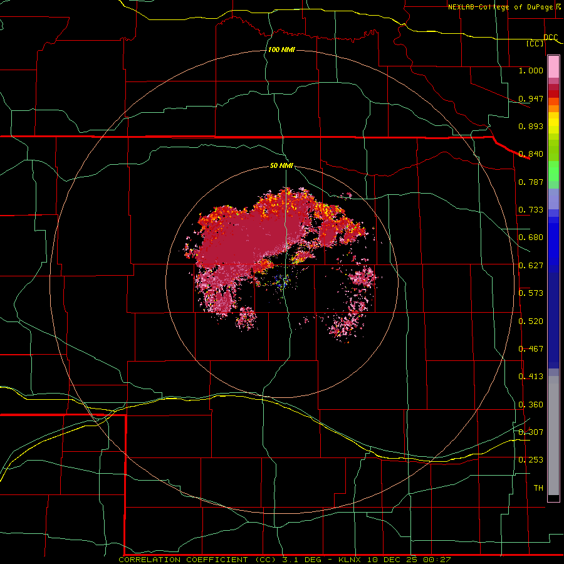Screen dimensions: 564x564
Task: Click the 0.413 legend value
Action: click(x=531, y=377)
